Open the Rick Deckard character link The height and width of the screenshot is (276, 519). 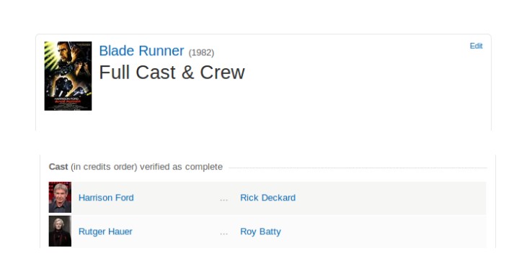(x=267, y=198)
